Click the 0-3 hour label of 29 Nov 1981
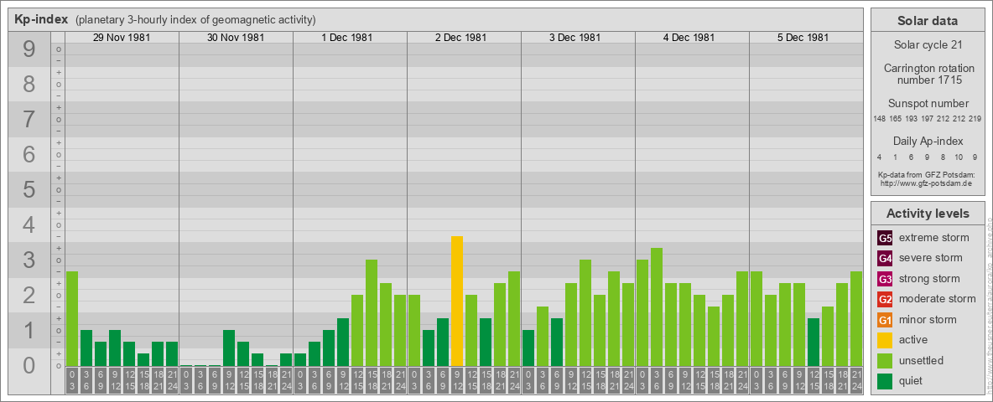The image size is (993, 402). click(71, 381)
